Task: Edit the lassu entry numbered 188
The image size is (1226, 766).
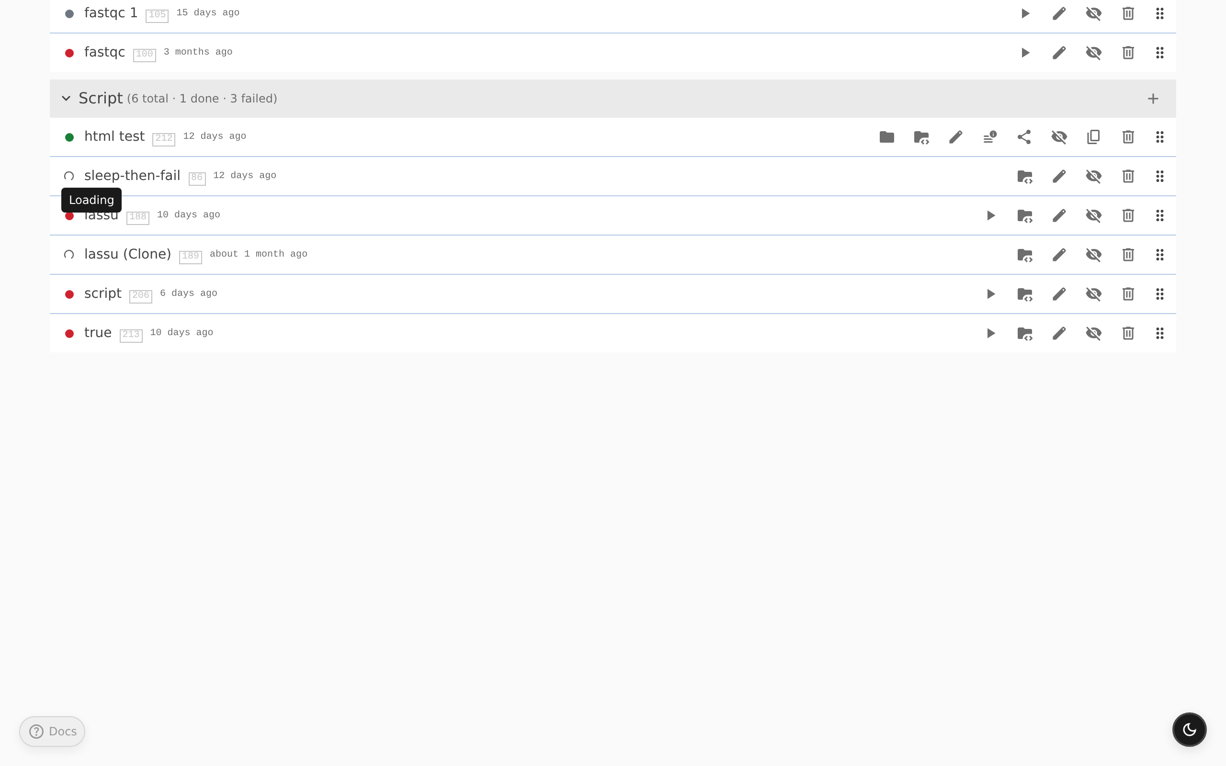Action: [1059, 216]
